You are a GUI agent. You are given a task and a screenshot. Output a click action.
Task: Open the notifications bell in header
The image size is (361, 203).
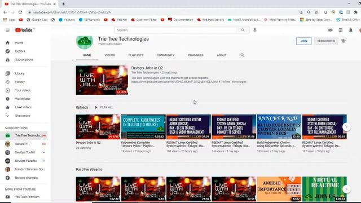point(351,30)
